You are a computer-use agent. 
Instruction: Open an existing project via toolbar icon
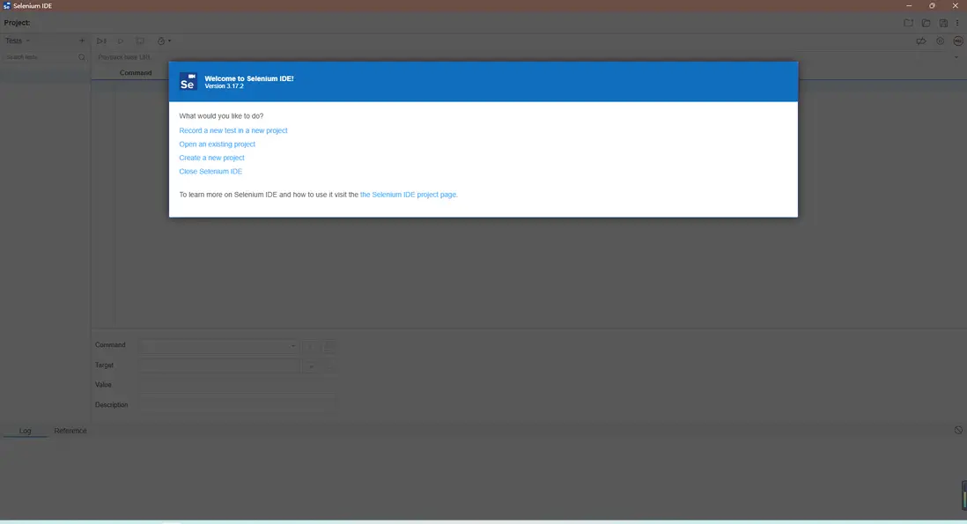click(926, 23)
